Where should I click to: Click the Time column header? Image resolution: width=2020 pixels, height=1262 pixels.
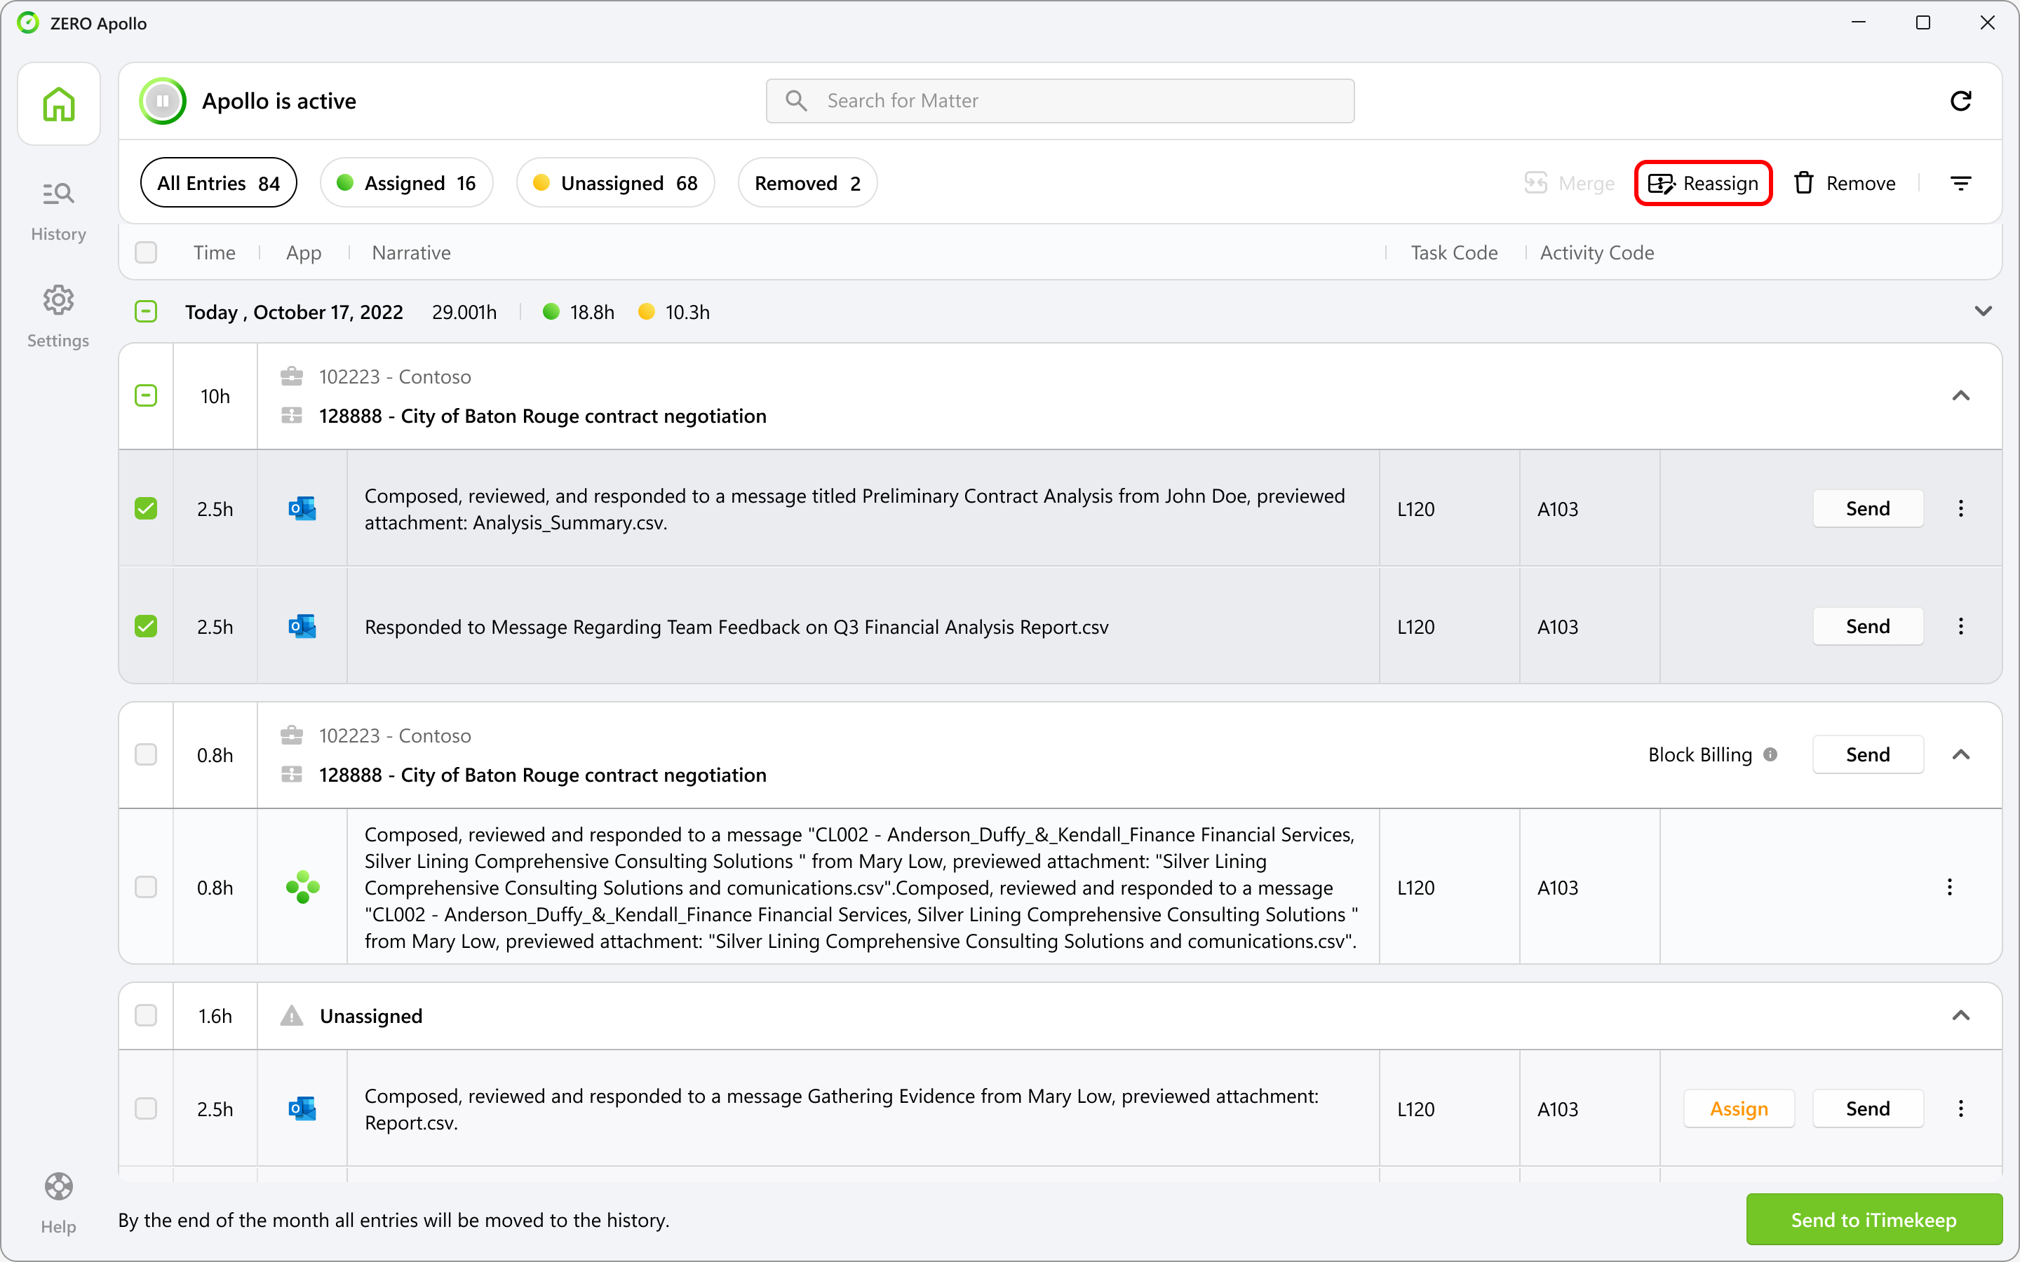point(215,252)
